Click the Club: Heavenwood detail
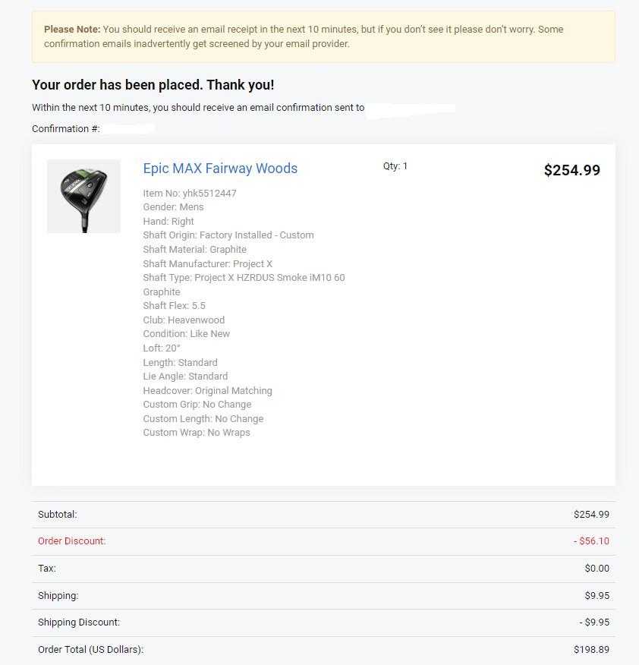 click(x=184, y=320)
